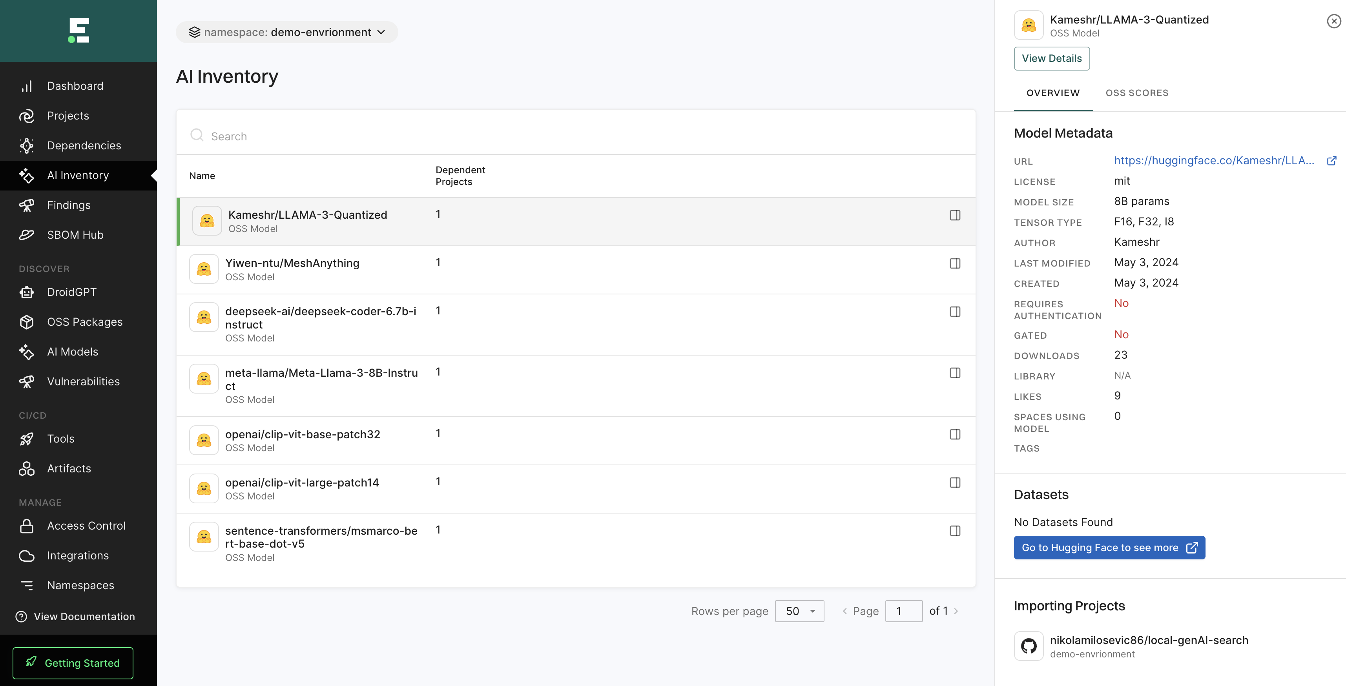The width and height of the screenshot is (1346, 686).
Task: Click the SBOM Hub planet icon
Action: [27, 235]
